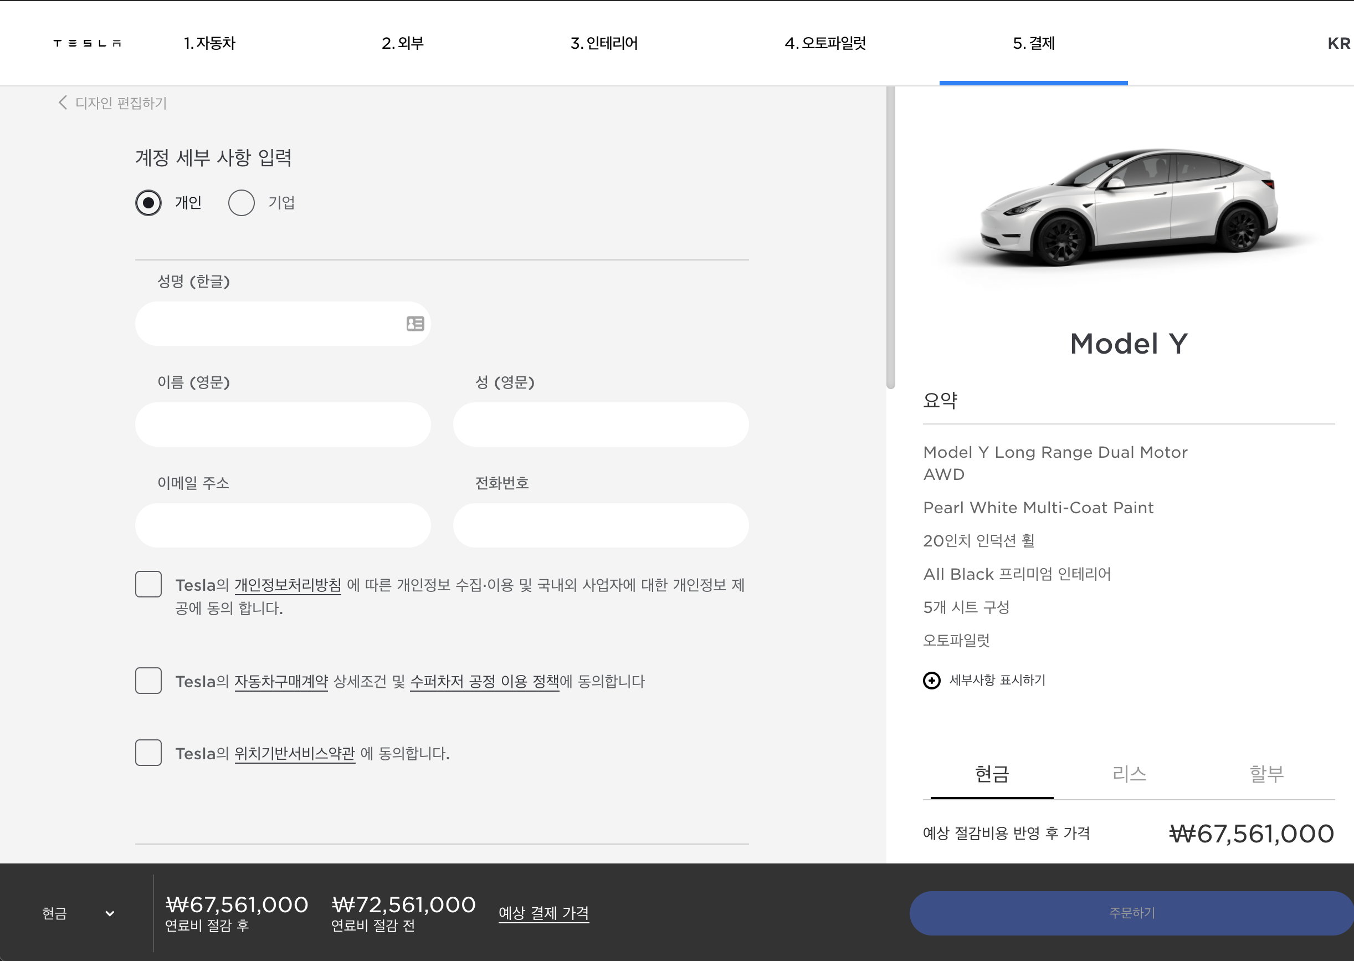Expand 세부사항 표시하기 details
Image resolution: width=1354 pixels, height=961 pixels.
coord(997,681)
